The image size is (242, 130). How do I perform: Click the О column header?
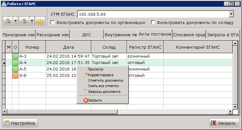coord(15,47)
